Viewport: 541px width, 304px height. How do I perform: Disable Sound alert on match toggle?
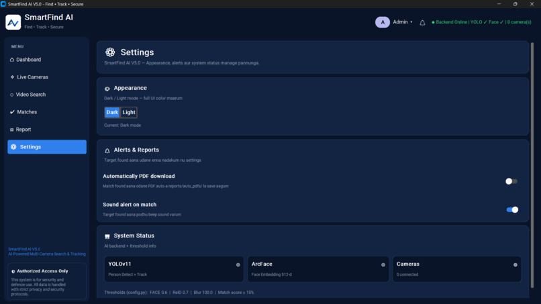pyautogui.click(x=512, y=209)
